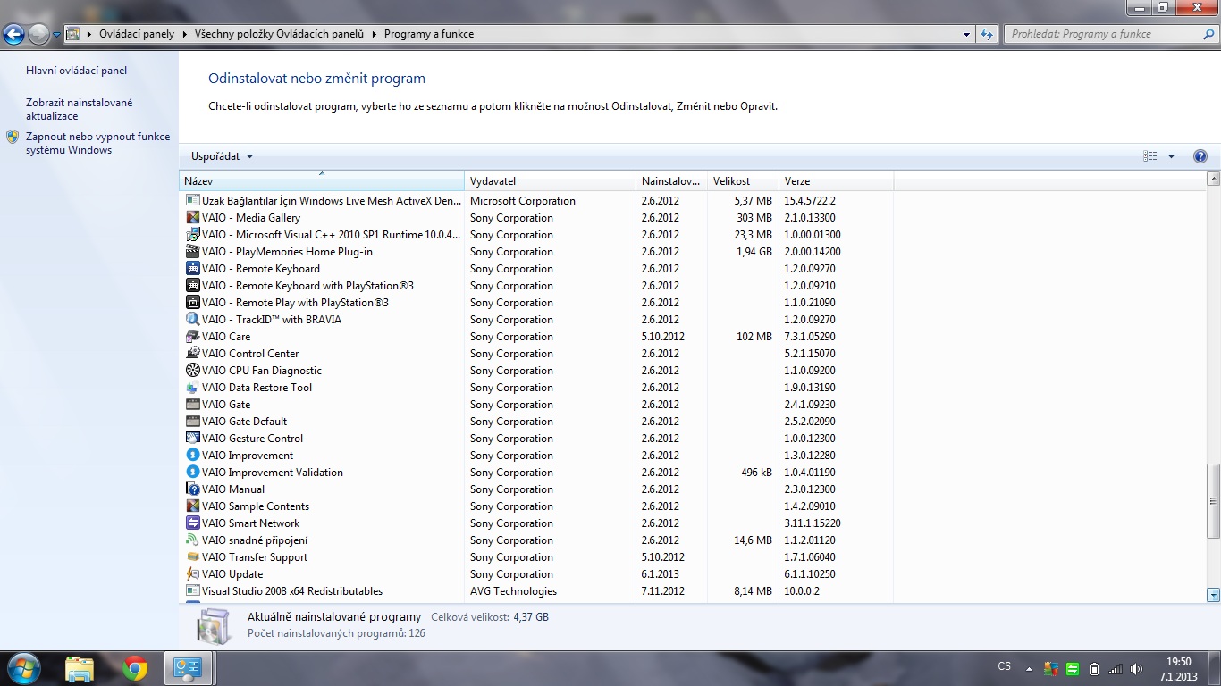Open the Windows Start menu
1221x686 pixels.
click(x=22, y=668)
